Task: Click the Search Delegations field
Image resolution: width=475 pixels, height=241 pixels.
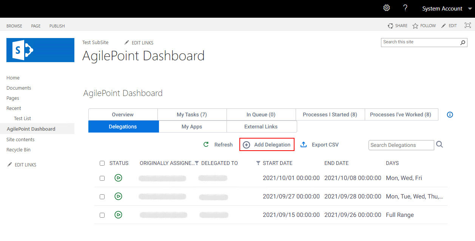Action: click(401, 145)
